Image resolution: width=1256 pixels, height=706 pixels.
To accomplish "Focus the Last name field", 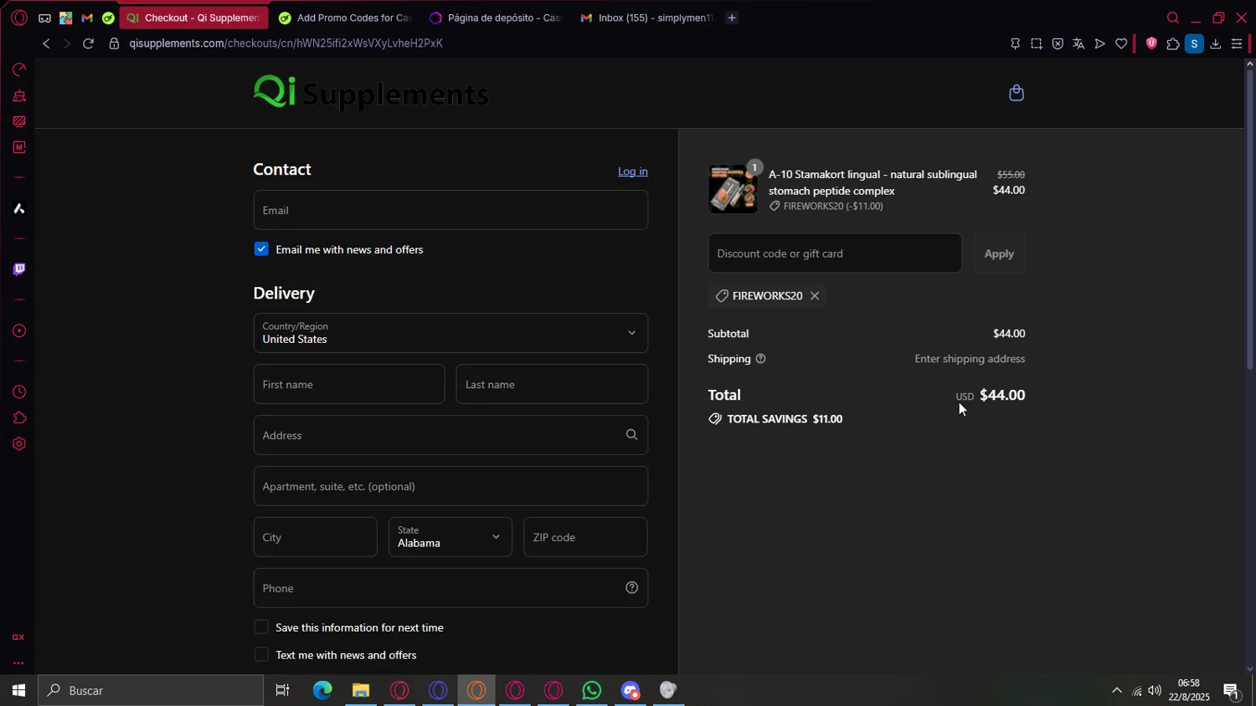I will (x=552, y=384).
